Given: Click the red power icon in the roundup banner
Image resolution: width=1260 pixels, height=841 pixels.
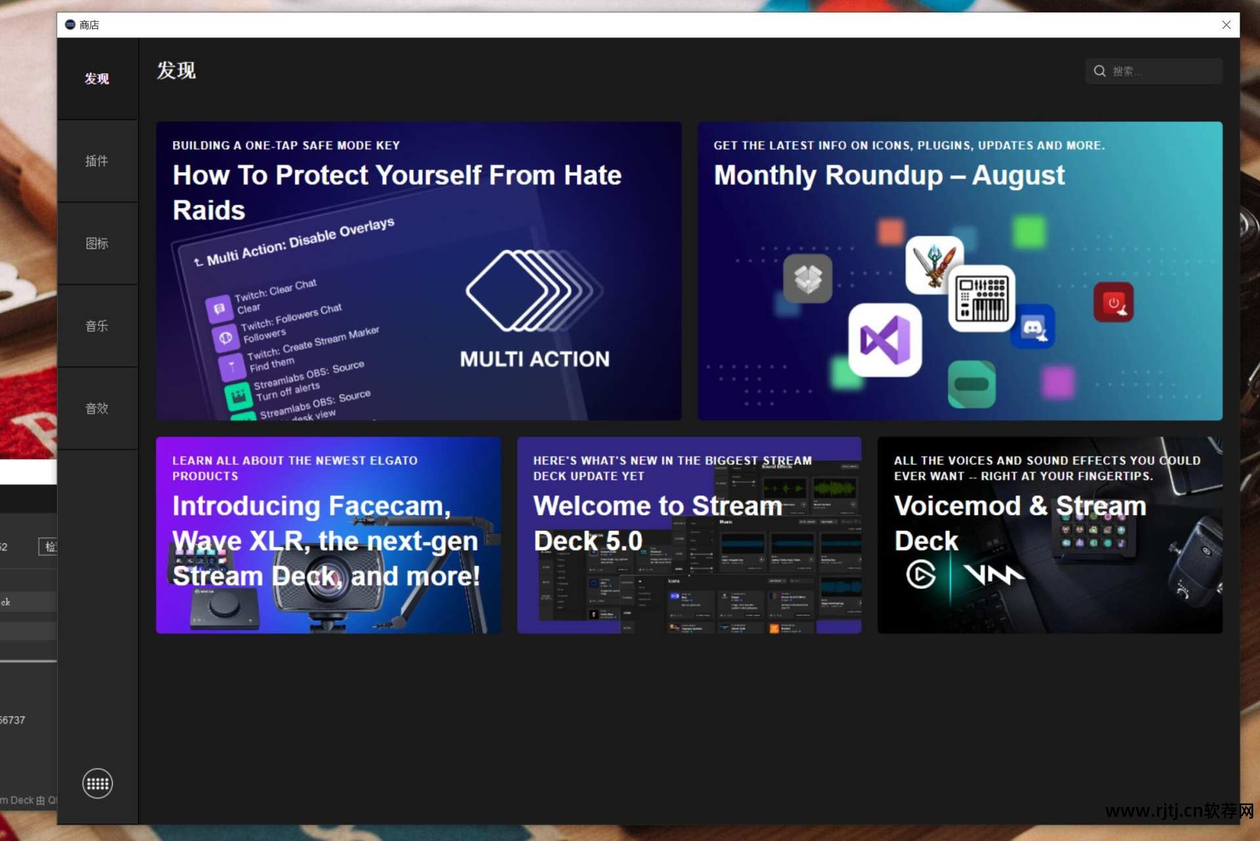Looking at the screenshot, I should 1114,302.
